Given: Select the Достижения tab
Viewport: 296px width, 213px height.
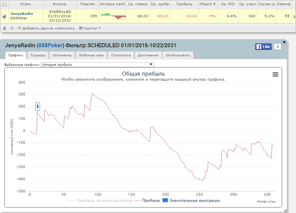Looking at the screenshot, I should point(148,55).
